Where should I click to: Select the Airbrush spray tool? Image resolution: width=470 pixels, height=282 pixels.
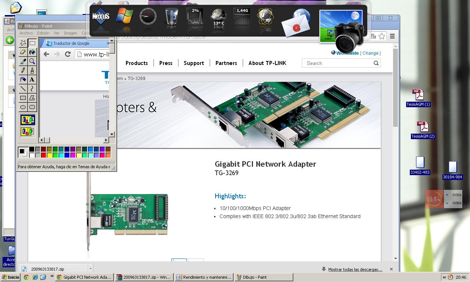[23, 79]
